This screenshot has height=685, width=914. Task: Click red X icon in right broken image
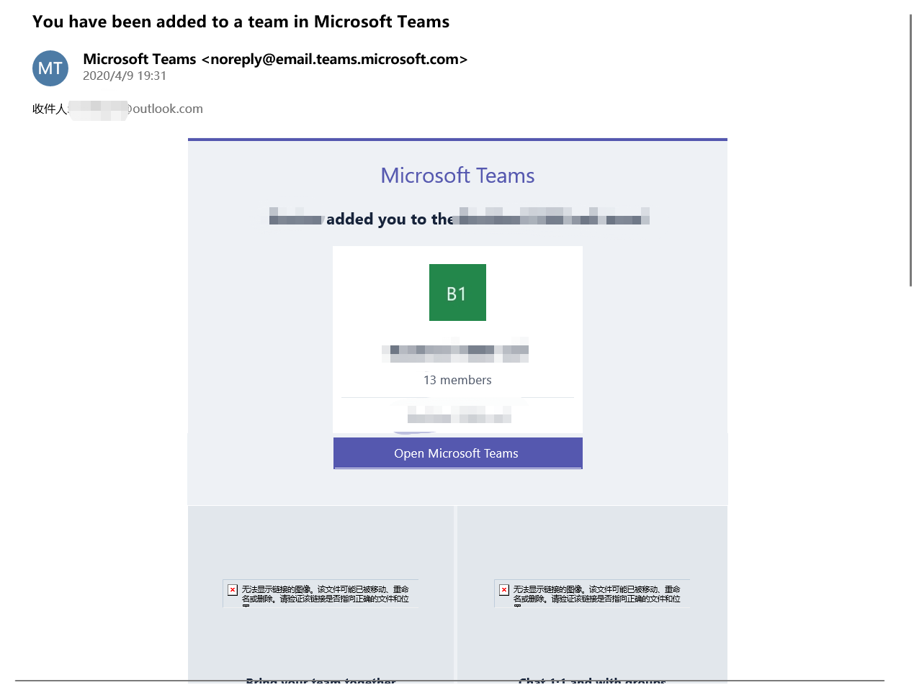pos(504,590)
